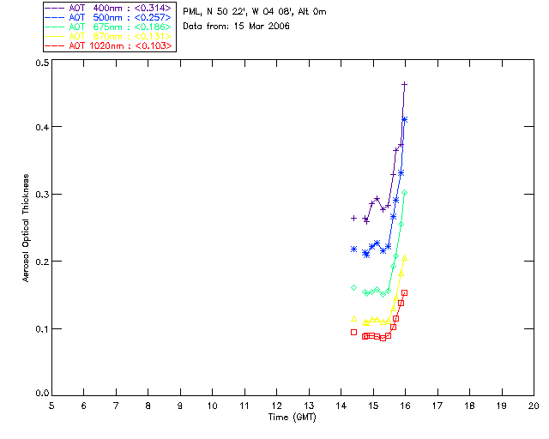Screen dimensions: 549x439
Task: Click the x-axis tick label 9
Action: (x=180, y=406)
